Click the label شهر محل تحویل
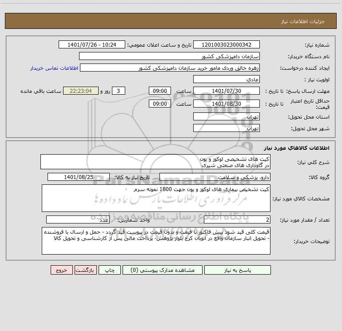The width and height of the screenshot is (342, 331). 310,128
